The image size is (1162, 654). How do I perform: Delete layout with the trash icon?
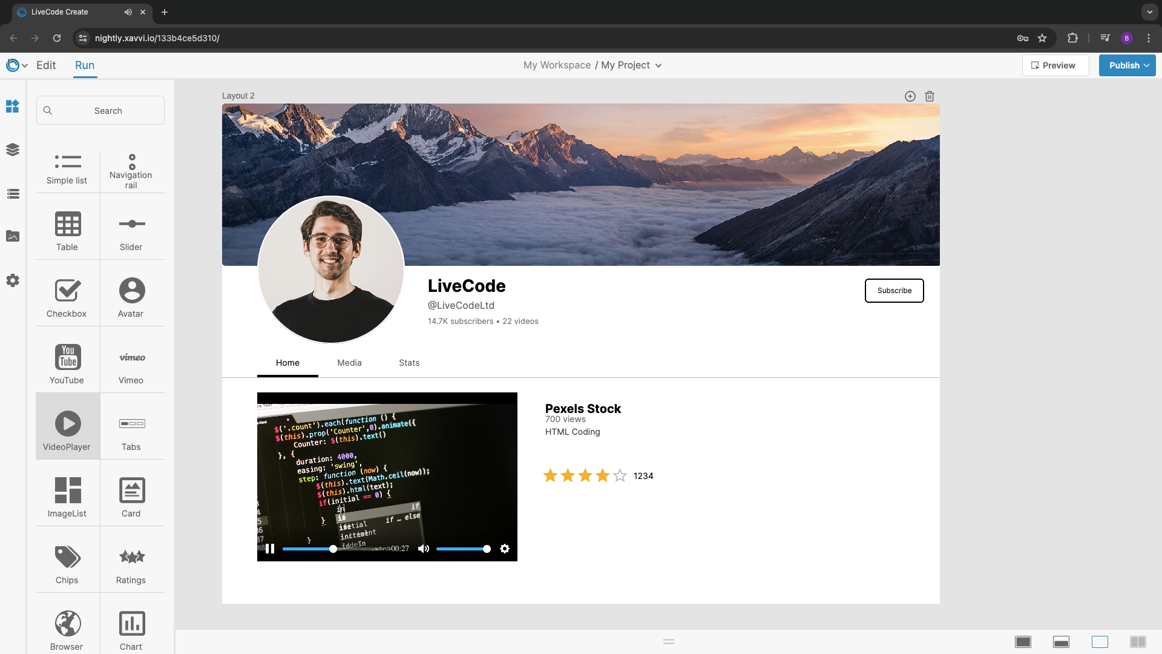point(930,96)
